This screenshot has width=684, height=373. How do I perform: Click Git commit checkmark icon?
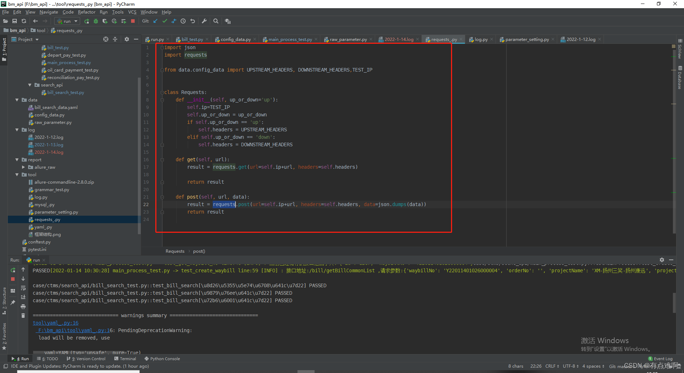click(x=165, y=21)
